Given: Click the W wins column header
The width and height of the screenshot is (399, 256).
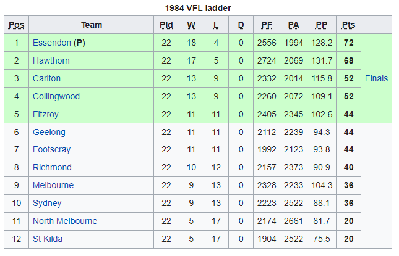Looking at the screenshot, I should [x=191, y=25].
